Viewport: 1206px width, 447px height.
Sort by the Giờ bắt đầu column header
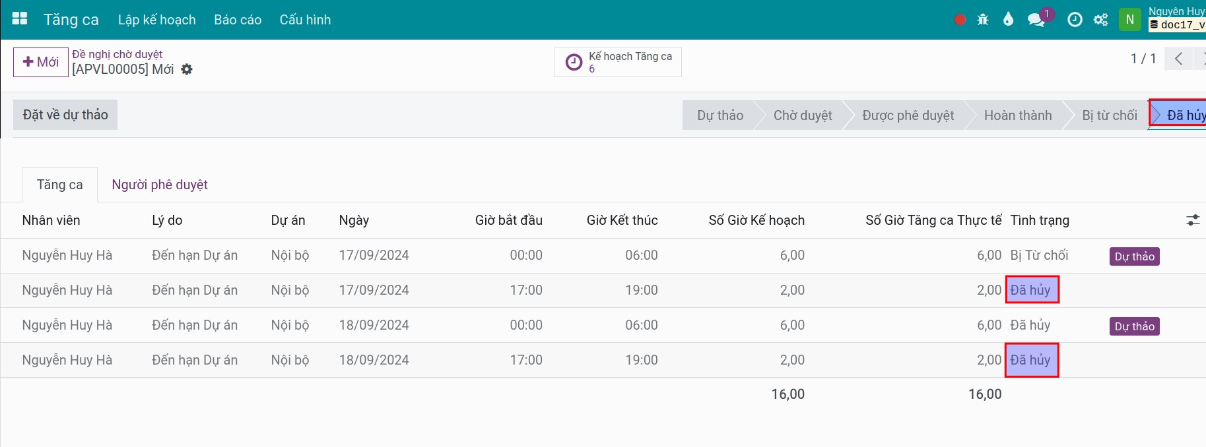(x=509, y=220)
